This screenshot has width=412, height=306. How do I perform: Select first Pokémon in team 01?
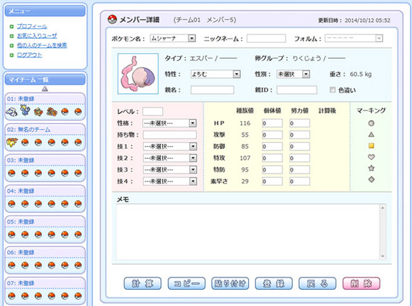point(11,111)
